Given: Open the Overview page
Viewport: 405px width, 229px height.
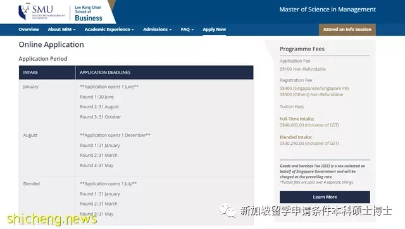Looking at the screenshot, I should click(x=28, y=30).
